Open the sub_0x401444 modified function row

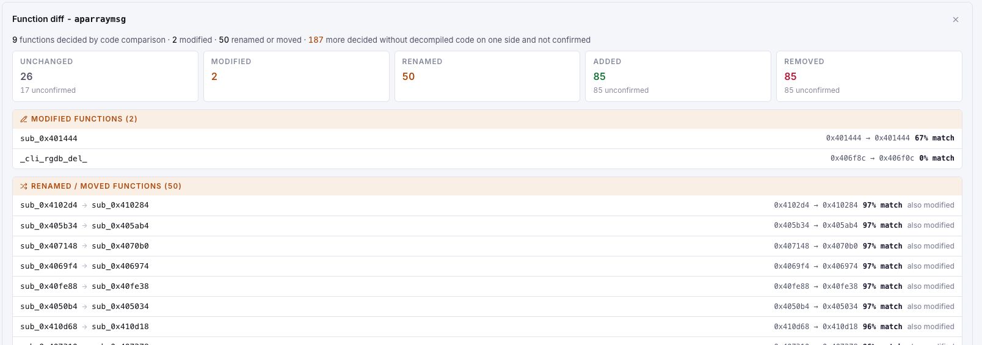tap(487, 139)
